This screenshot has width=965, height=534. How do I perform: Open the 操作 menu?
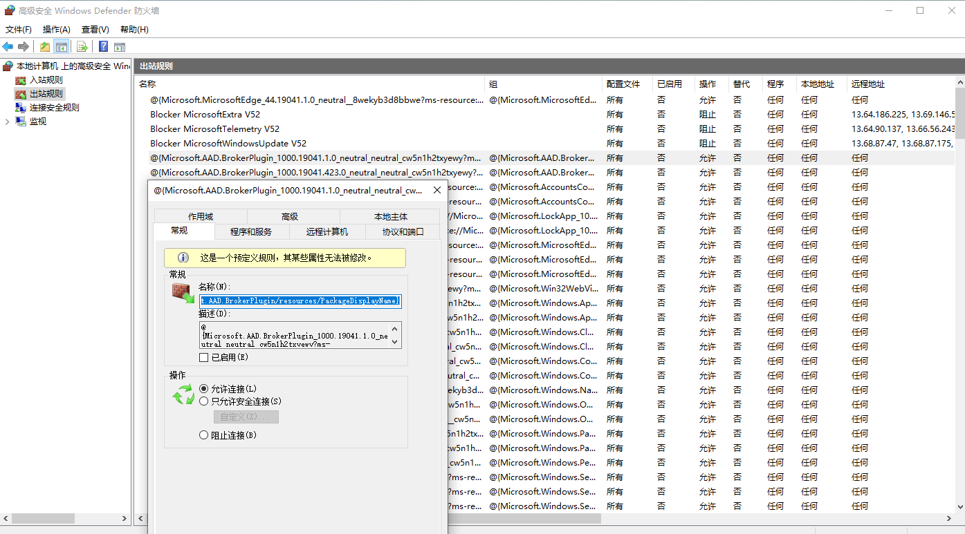(x=56, y=30)
